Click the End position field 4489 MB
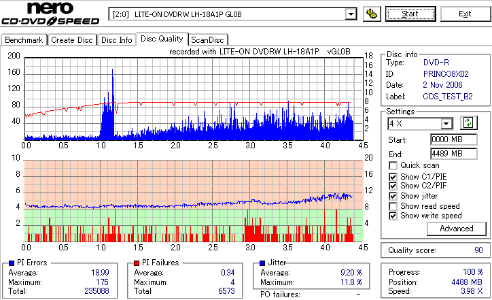Screen dimensions: 492x300 click(x=454, y=154)
